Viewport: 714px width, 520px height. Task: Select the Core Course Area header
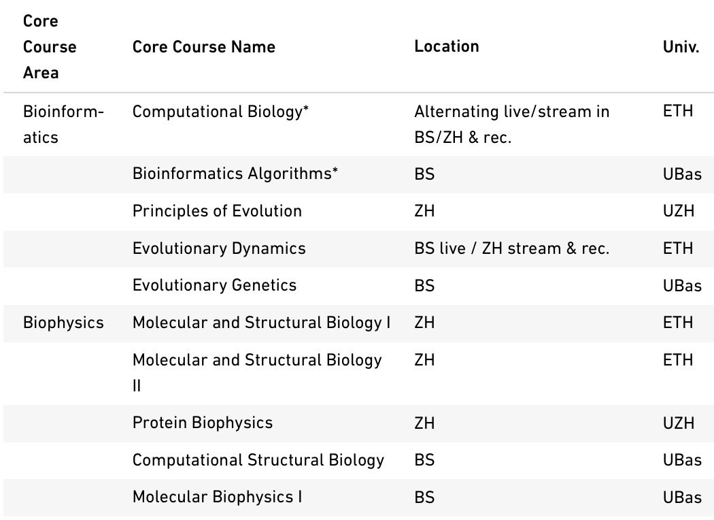click(x=50, y=47)
